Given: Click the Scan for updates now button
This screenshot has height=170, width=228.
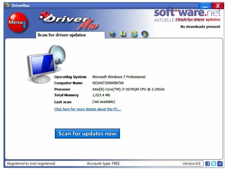Looking at the screenshot, I should [87, 134].
